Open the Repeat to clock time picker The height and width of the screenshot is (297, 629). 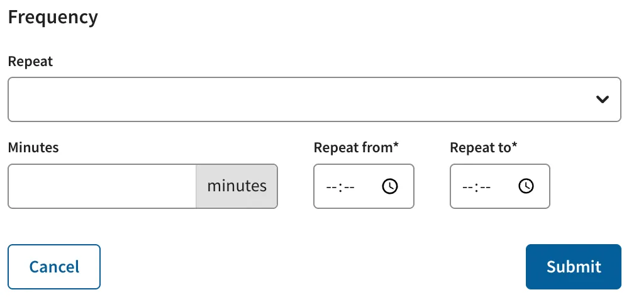(526, 186)
